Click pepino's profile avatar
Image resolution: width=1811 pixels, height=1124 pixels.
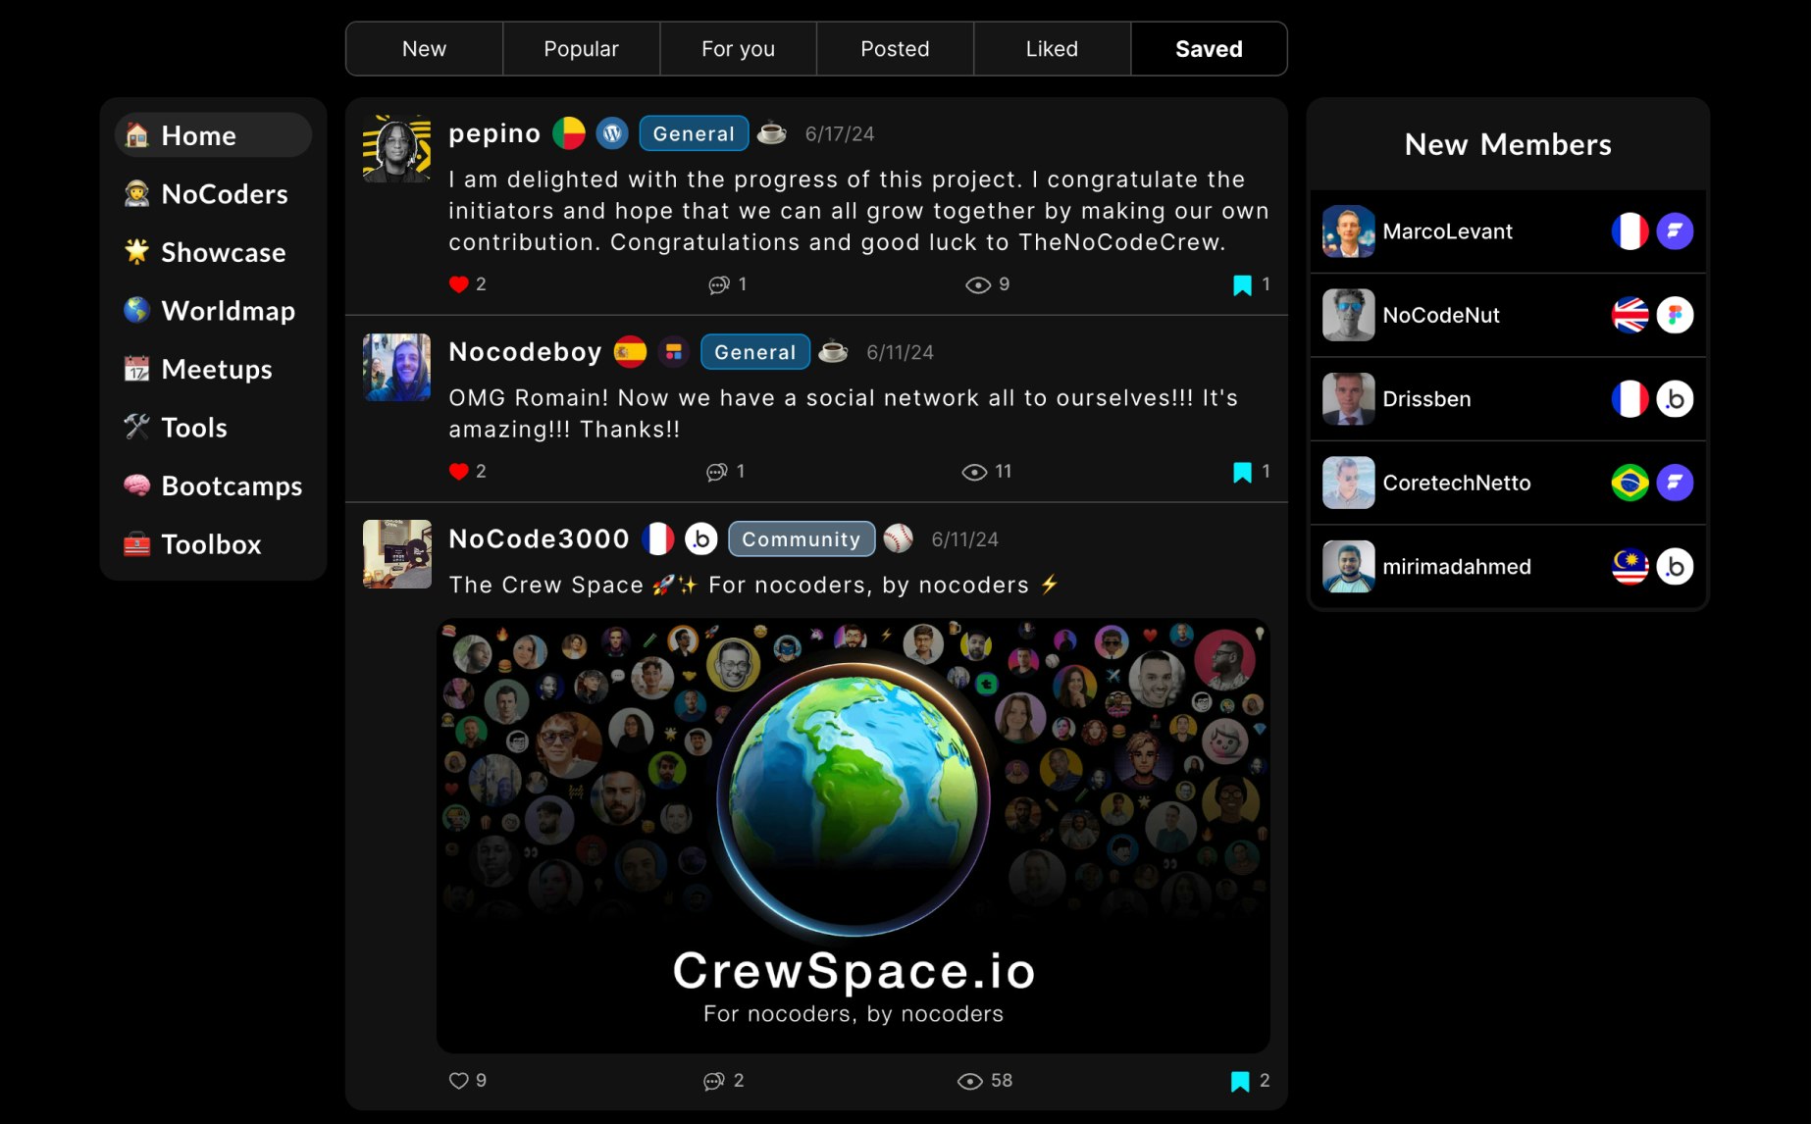click(x=396, y=148)
